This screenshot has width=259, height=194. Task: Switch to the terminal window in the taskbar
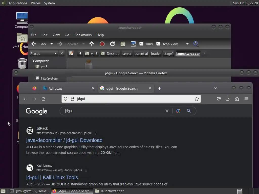tap(30, 191)
